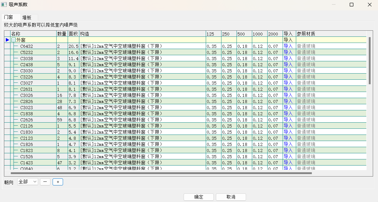
Task: Click the 数量 column header
Action: click(62, 34)
